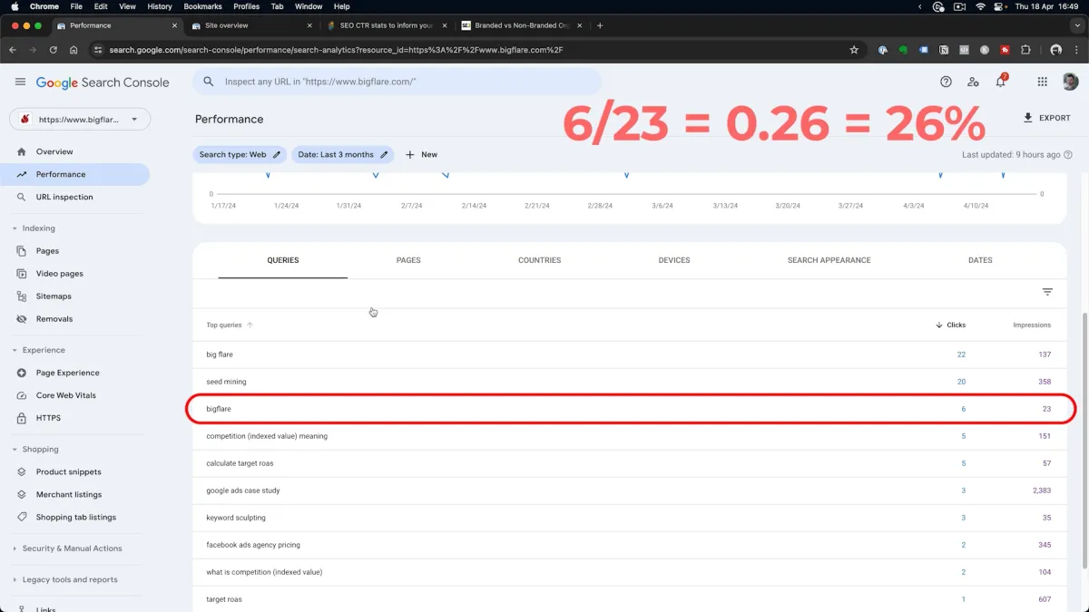Open Video pages in sidebar
The image size is (1089, 612).
[75, 274]
